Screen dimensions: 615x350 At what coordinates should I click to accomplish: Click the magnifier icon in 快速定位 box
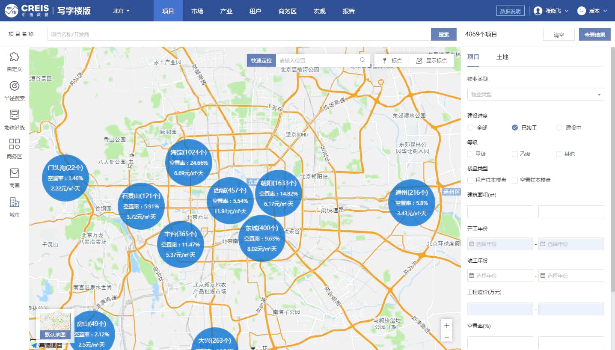click(362, 60)
